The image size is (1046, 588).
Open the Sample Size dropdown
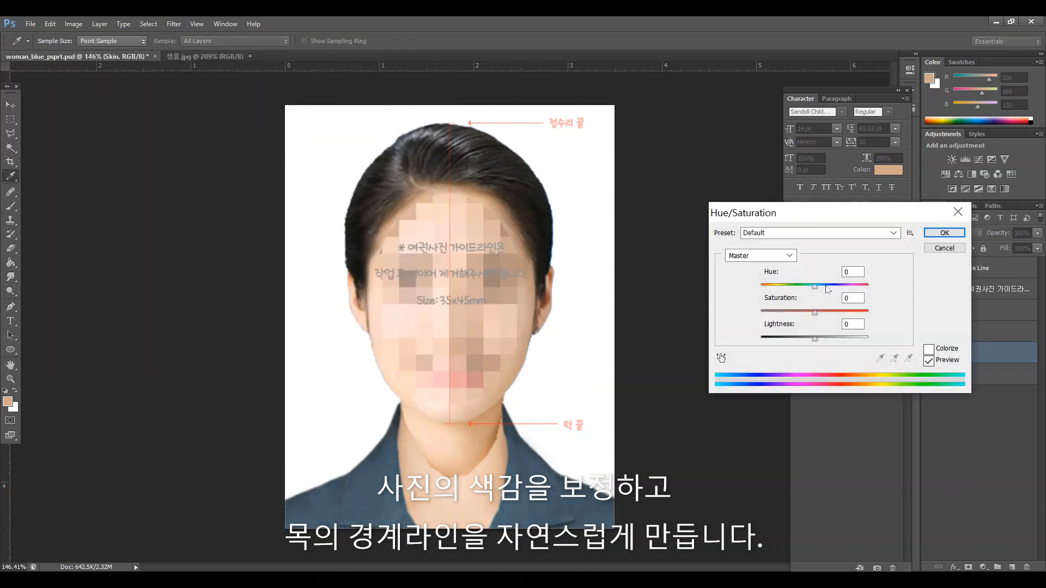[112, 41]
